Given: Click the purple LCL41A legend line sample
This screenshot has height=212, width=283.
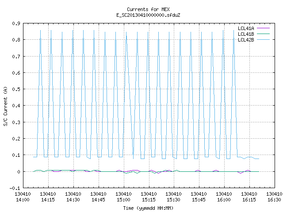Looking at the screenshot, I should [x=263, y=28].
